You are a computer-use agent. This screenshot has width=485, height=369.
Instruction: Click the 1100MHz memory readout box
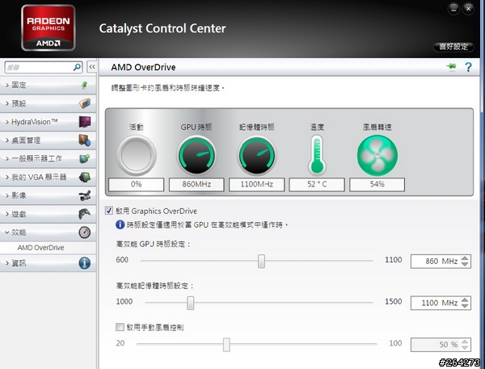point(257,184)
